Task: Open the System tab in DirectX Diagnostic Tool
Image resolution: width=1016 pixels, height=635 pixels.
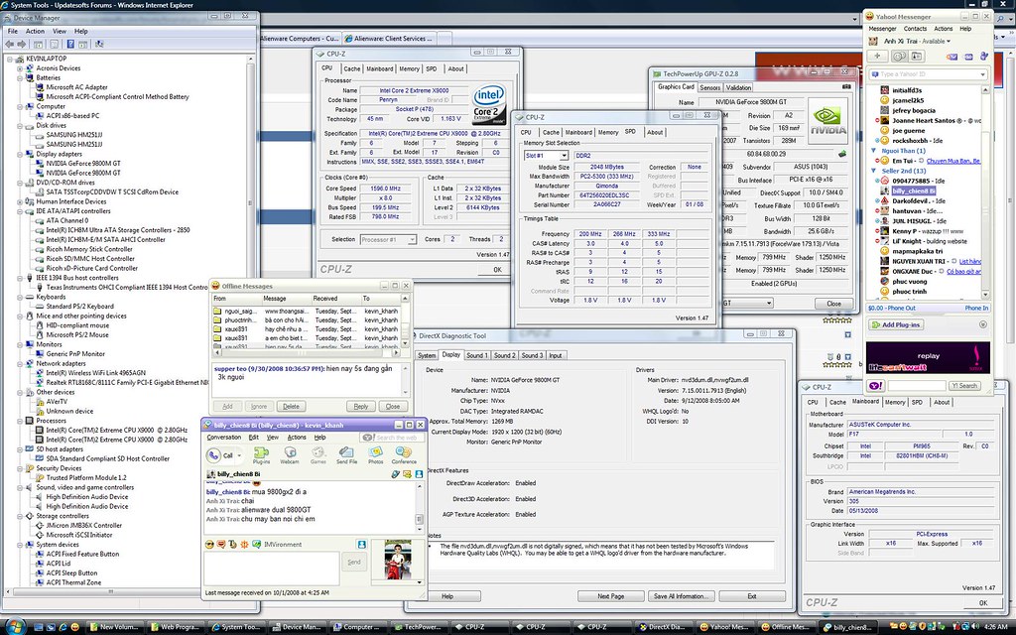Action: point(427,355)
